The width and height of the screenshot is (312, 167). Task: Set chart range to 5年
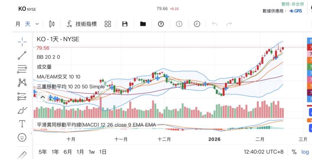(43, 152)
